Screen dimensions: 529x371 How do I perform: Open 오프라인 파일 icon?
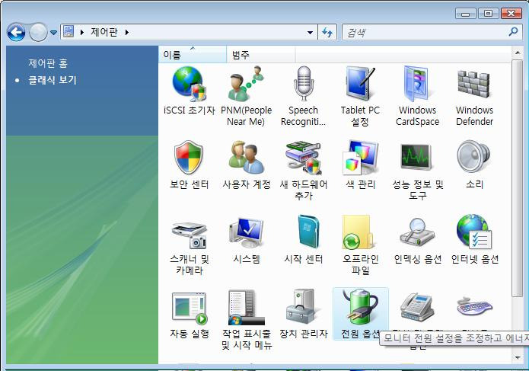click(x=358, y=233)
